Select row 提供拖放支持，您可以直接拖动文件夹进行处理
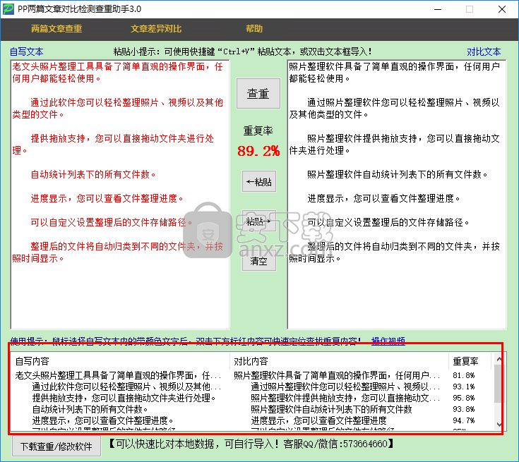519x462 pixels. [x=251, y=398]
